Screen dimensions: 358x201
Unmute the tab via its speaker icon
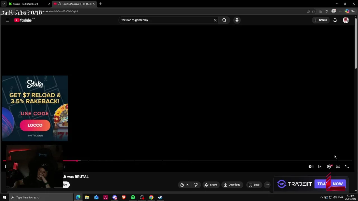point(59,4)
